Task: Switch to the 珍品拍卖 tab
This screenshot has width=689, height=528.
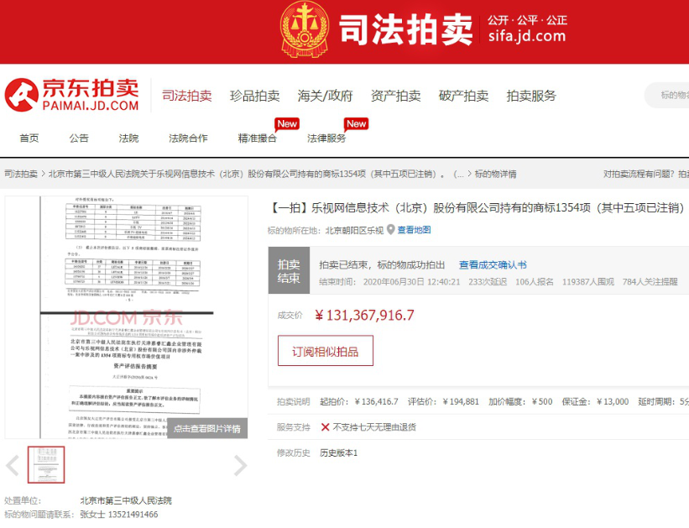Action: [255, 95]
